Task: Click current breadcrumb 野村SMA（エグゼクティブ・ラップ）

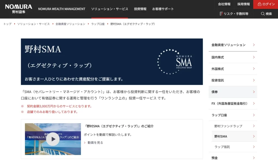Action: [x=132, y=24]
